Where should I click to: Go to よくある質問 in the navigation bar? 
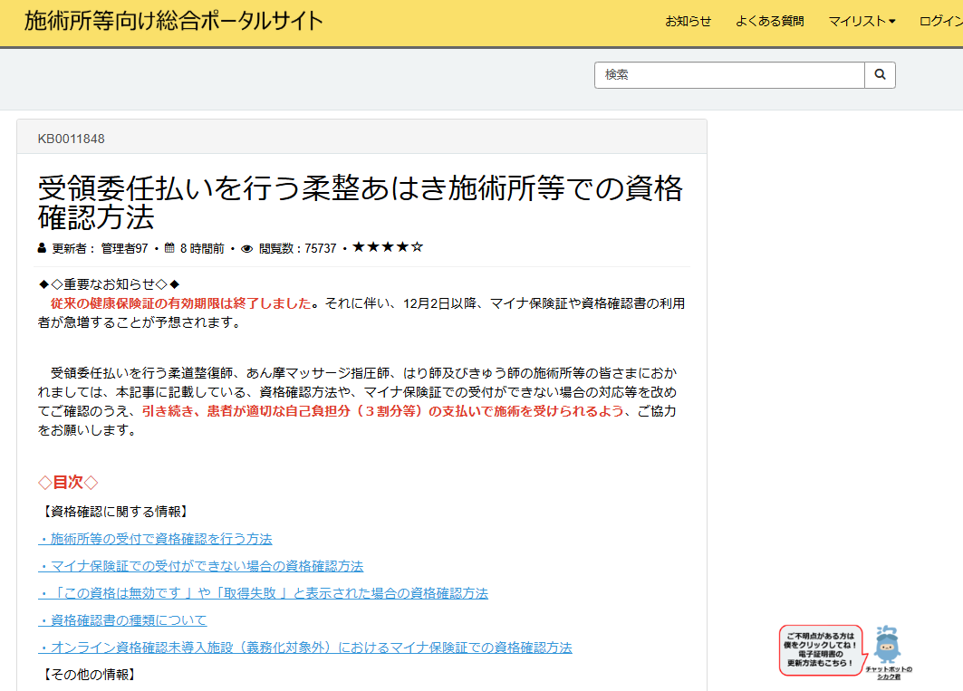click(770, 22)
